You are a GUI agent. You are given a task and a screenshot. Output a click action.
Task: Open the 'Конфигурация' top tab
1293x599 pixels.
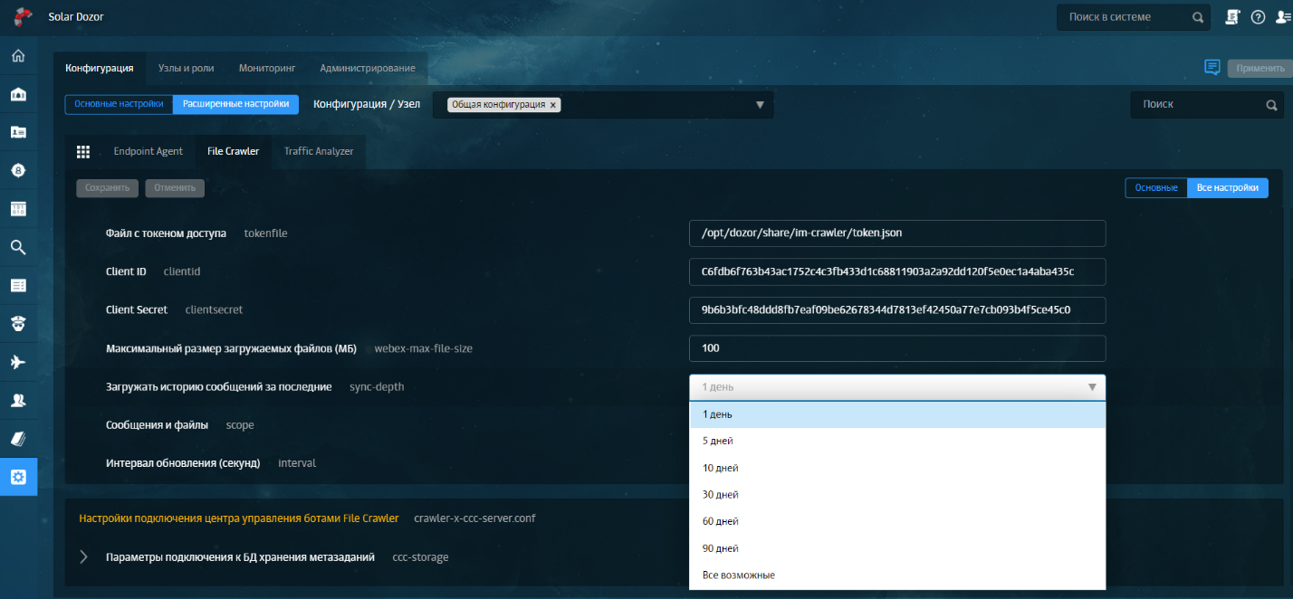(100, 68)
